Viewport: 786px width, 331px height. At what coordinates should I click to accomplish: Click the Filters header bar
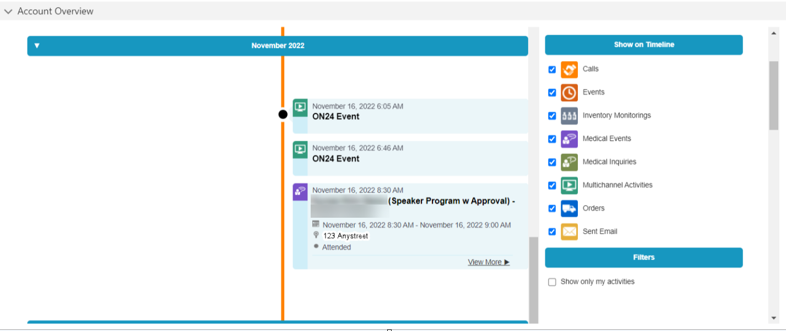[x=644, y=257]
